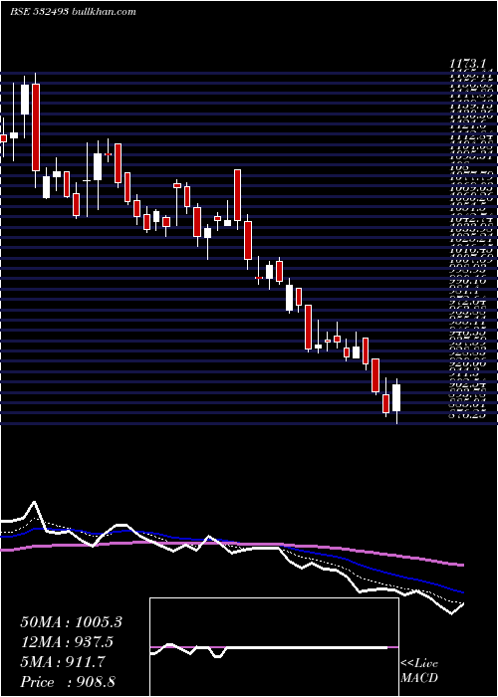Click the tall red candlestick near chart top-left
498x697 pixels.
tap(36, 127)
